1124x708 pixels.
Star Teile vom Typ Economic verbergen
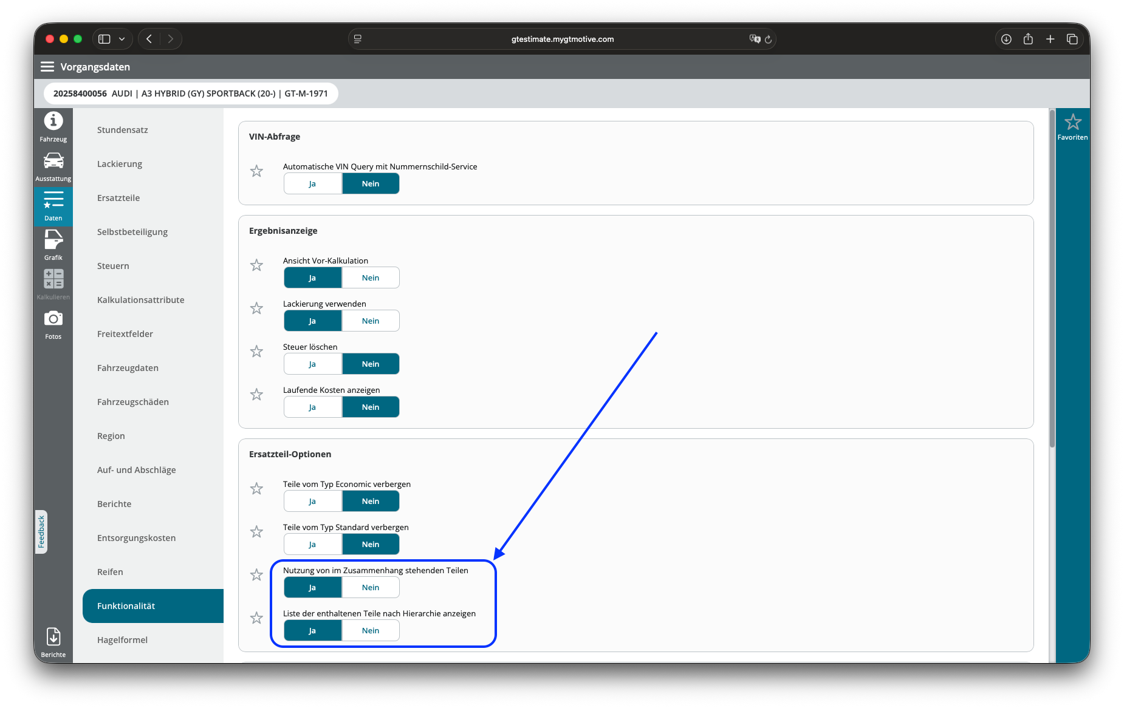[257, 489]
